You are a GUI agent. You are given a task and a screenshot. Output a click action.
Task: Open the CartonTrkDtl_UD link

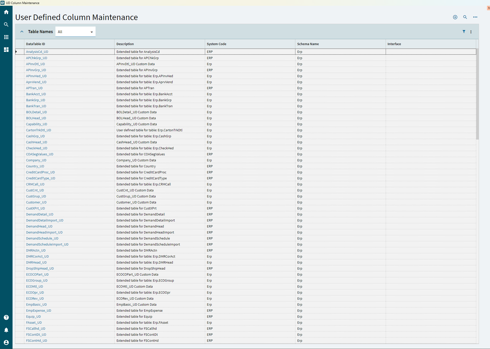tap(38, 130)
